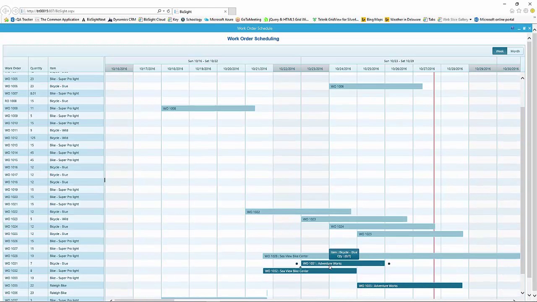Click the browser Home icon

point(512,11)
